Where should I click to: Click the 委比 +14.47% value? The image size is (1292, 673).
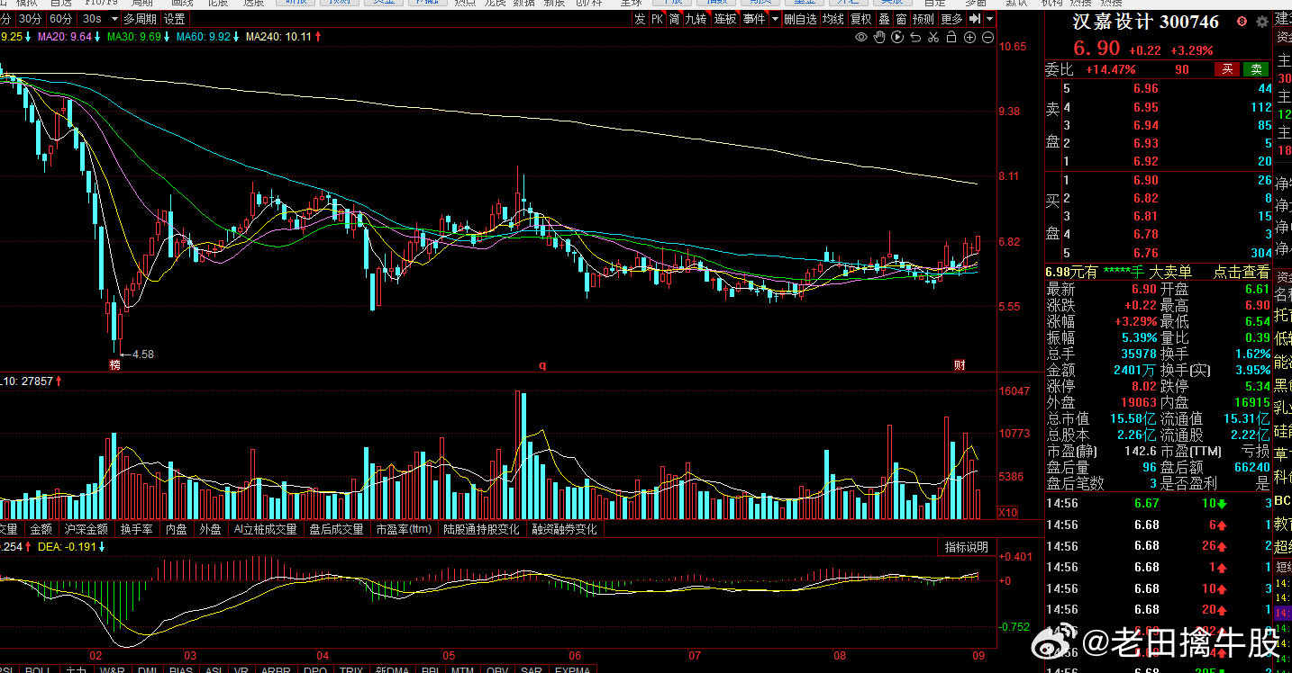[x=1110, y=69]
